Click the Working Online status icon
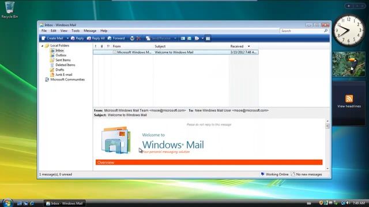Screen dimensions: 369x207 coord(263,174)
